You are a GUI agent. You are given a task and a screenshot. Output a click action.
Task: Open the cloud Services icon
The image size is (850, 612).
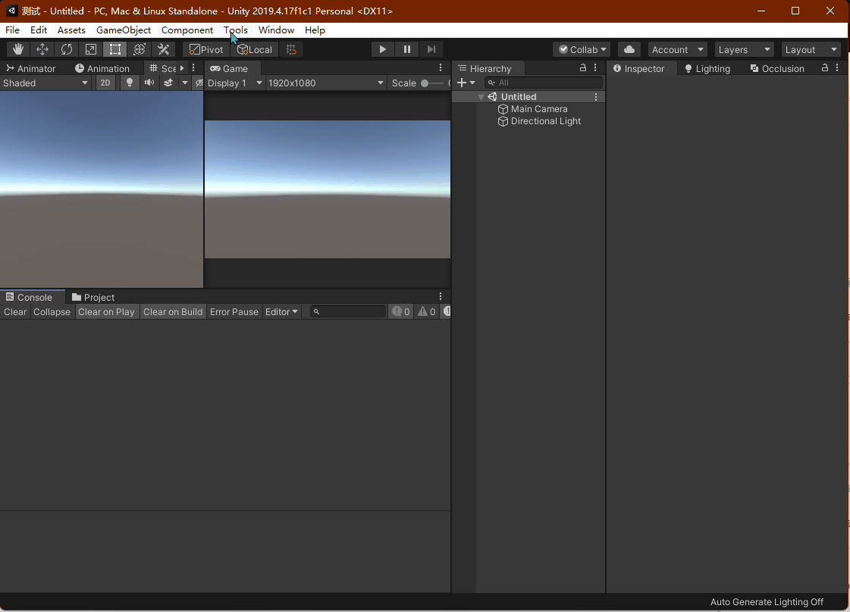pyautogui.click(x=629, y=49)
